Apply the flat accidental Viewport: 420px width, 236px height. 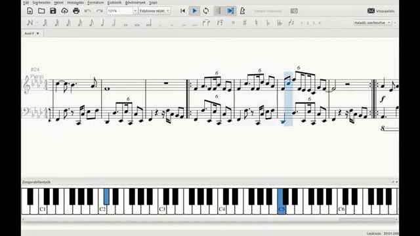pos(268,23)
